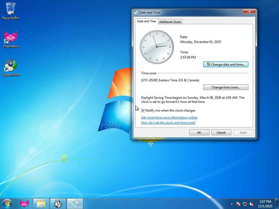The image size is (279, 209).
Task: Select the Date and Time tab
Action: click(x=146, y=21)
